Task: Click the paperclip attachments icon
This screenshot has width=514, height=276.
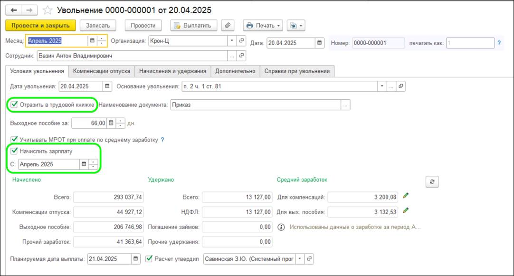Action: pyautogui.click(x=228, y=25)
